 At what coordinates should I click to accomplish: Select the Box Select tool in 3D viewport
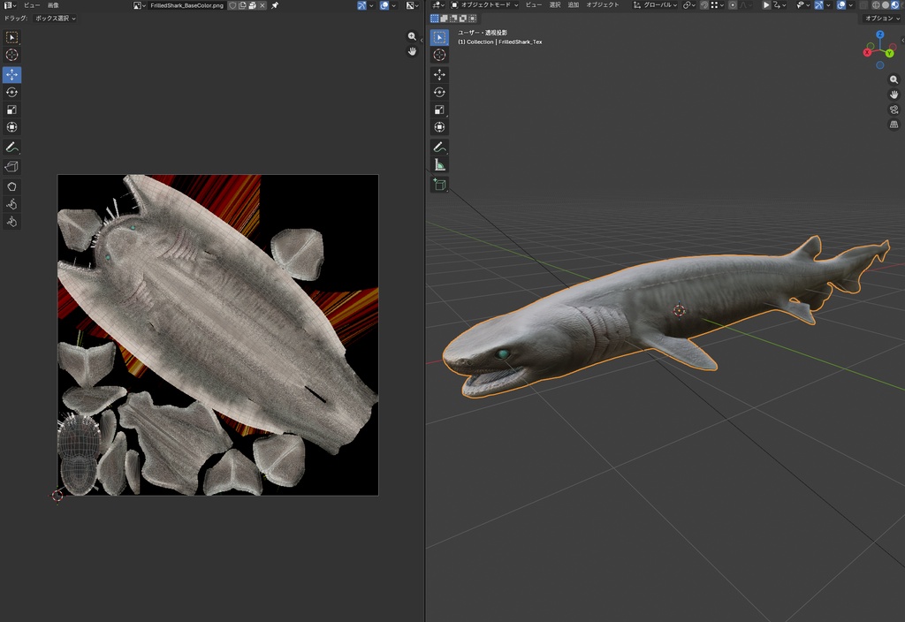click(439, 37)
